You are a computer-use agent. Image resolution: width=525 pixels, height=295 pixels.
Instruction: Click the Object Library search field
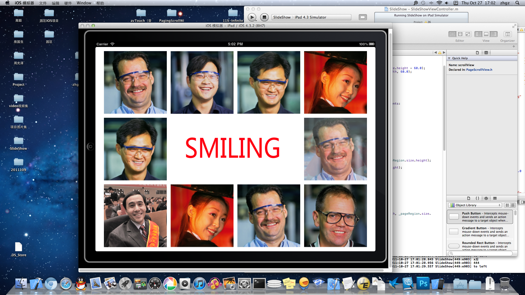tap(480, 253)
